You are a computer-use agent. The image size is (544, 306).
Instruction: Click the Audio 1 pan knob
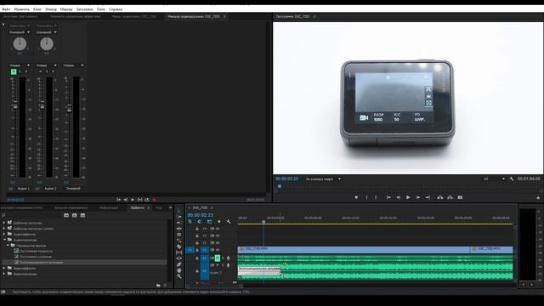pos(20,43)
